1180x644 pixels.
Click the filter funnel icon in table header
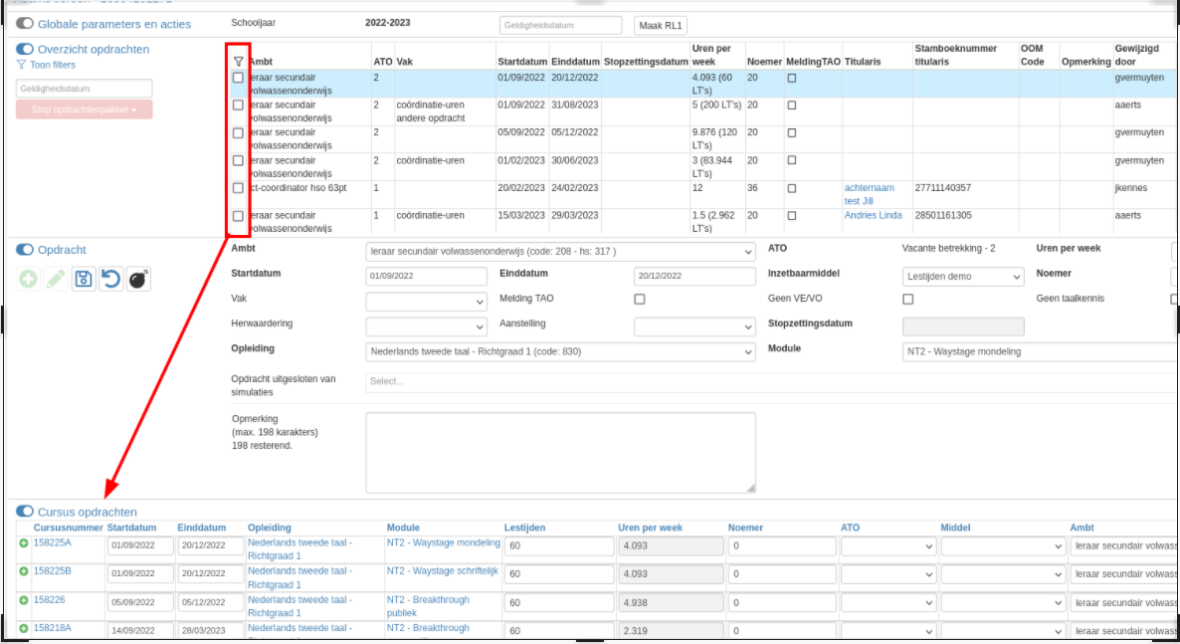(x=239, y=62)
